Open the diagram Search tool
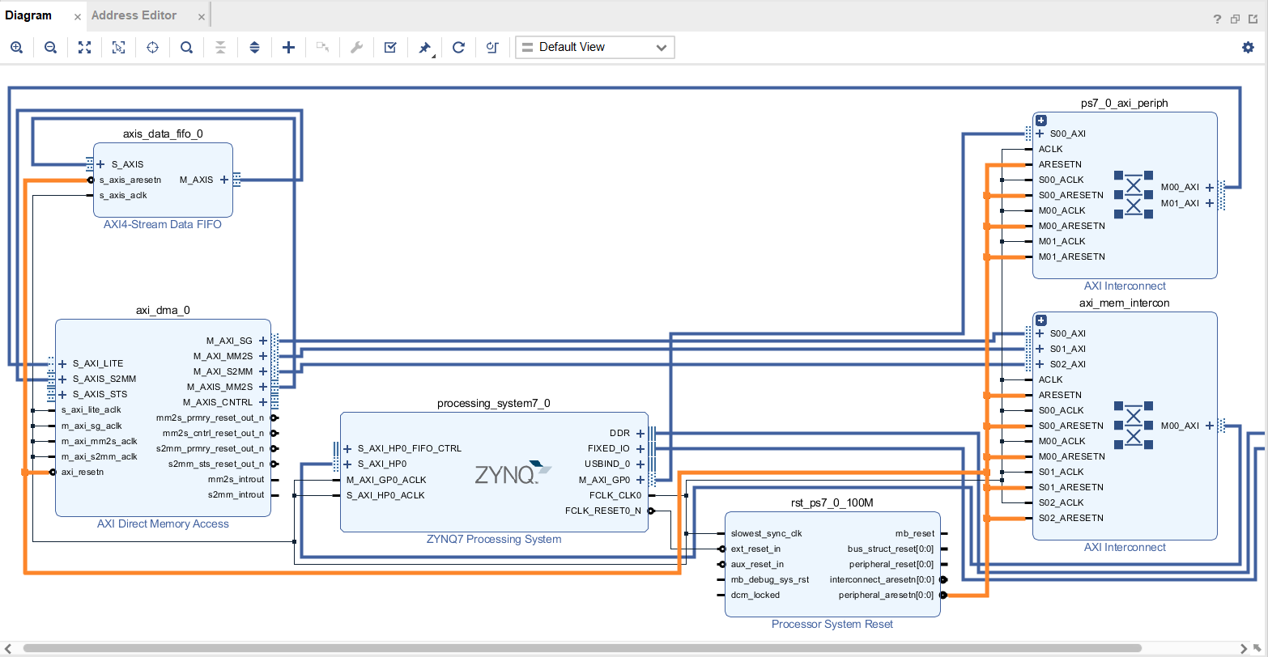The image size is (1268, 657). pyautogui.click(x=186, y=47)
